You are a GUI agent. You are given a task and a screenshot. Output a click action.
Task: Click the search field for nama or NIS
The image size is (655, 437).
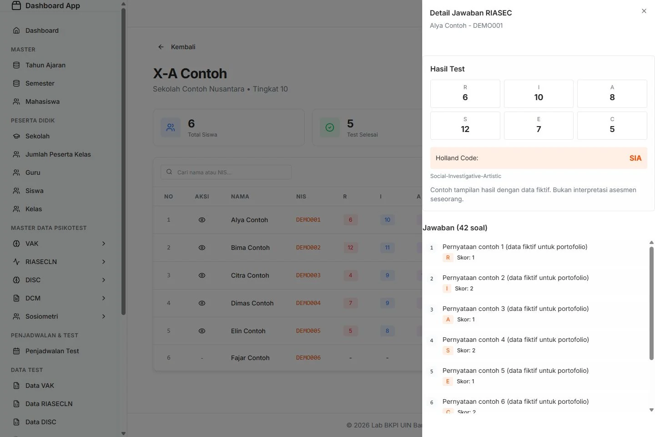[x=226, y=172]
